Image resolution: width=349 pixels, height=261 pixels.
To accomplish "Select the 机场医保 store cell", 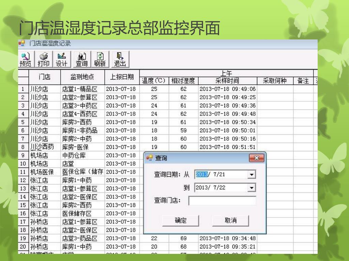I will tap(45, 172).
